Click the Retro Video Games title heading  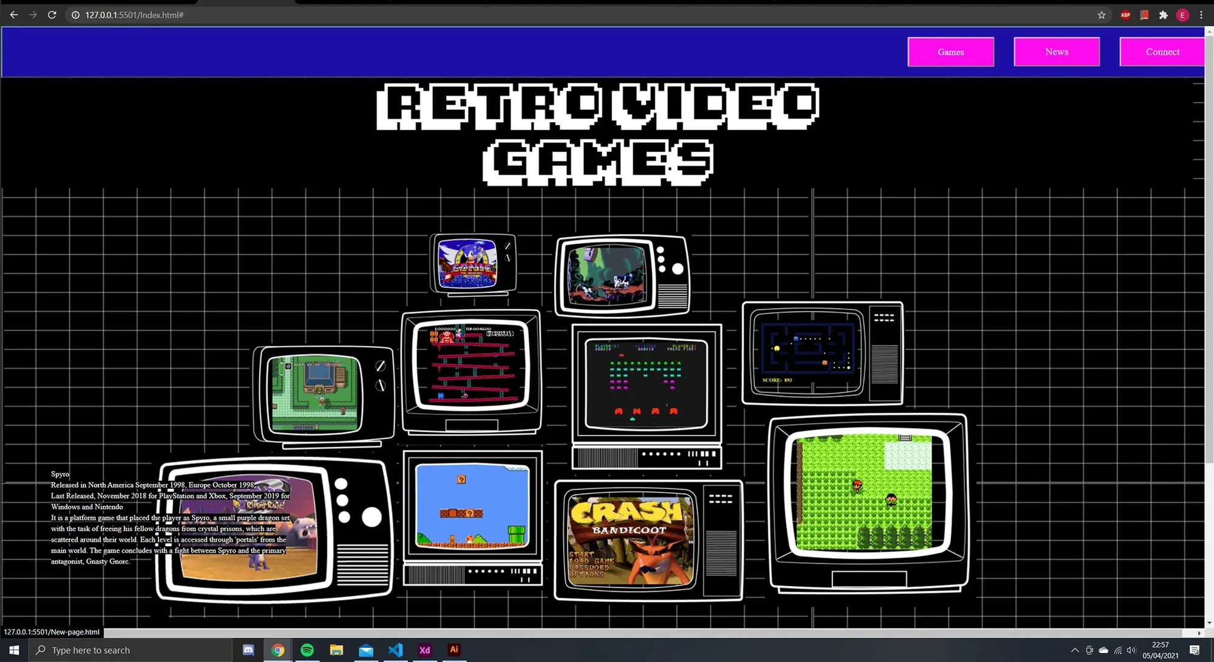point(598,134)
